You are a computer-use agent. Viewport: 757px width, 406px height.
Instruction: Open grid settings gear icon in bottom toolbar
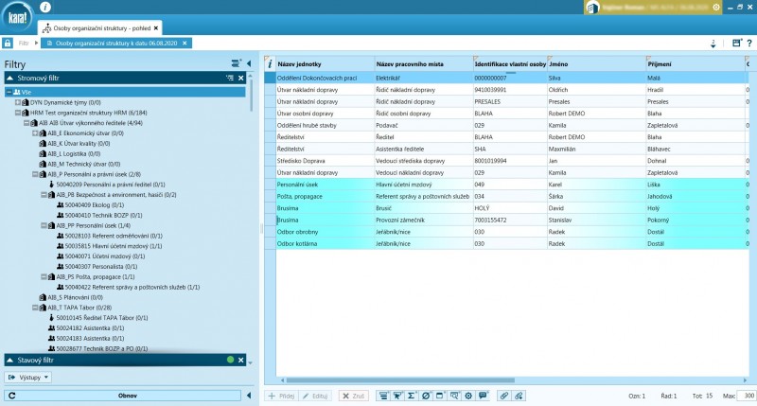click(x=467, y=395)
